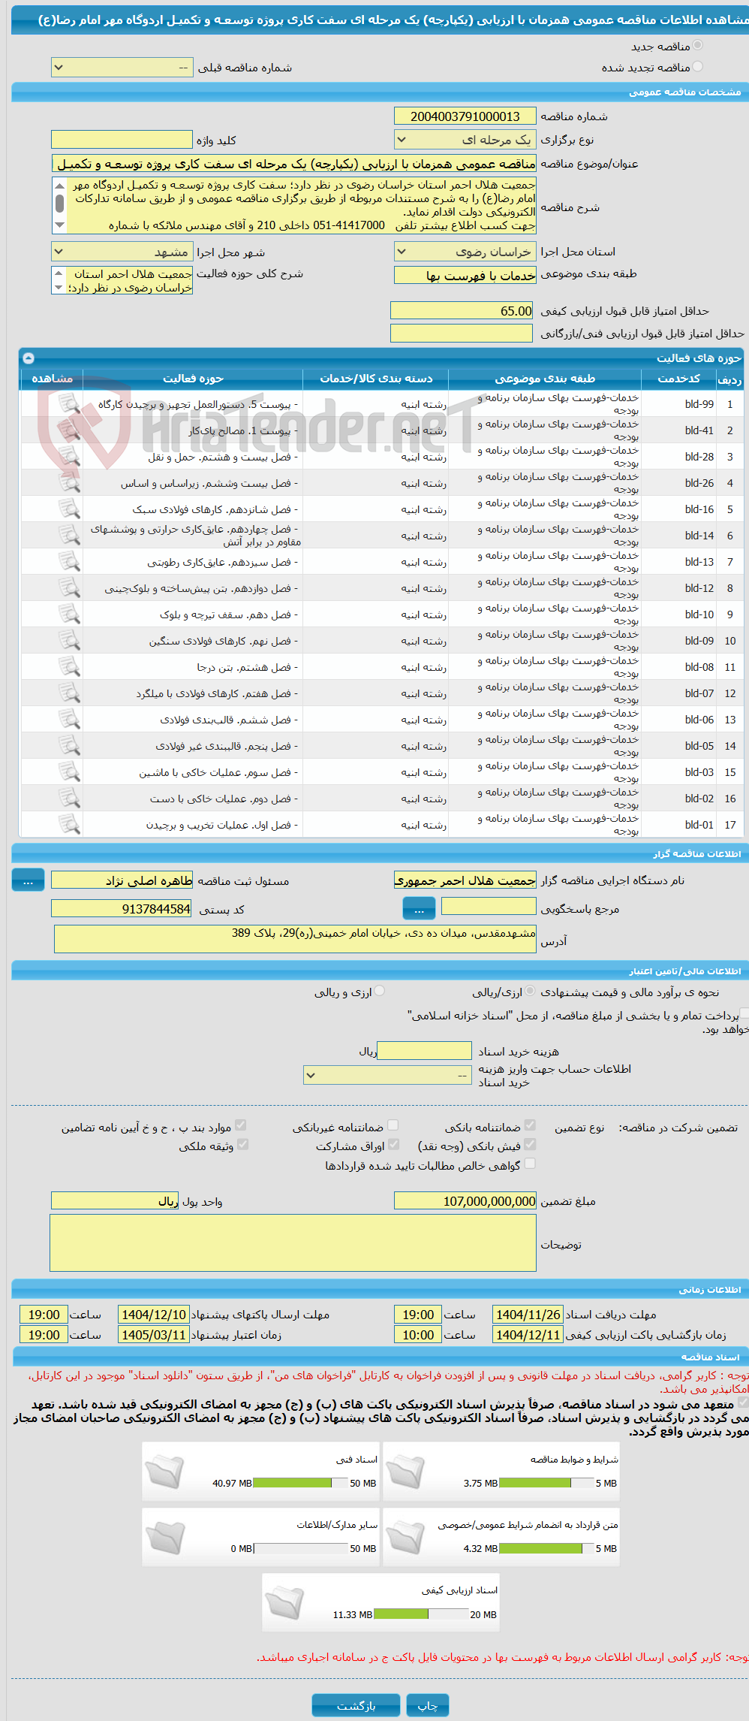
Task: Open the نوع برگزاری dropdown
Action: pyautogui.click(x=465, y=140)
